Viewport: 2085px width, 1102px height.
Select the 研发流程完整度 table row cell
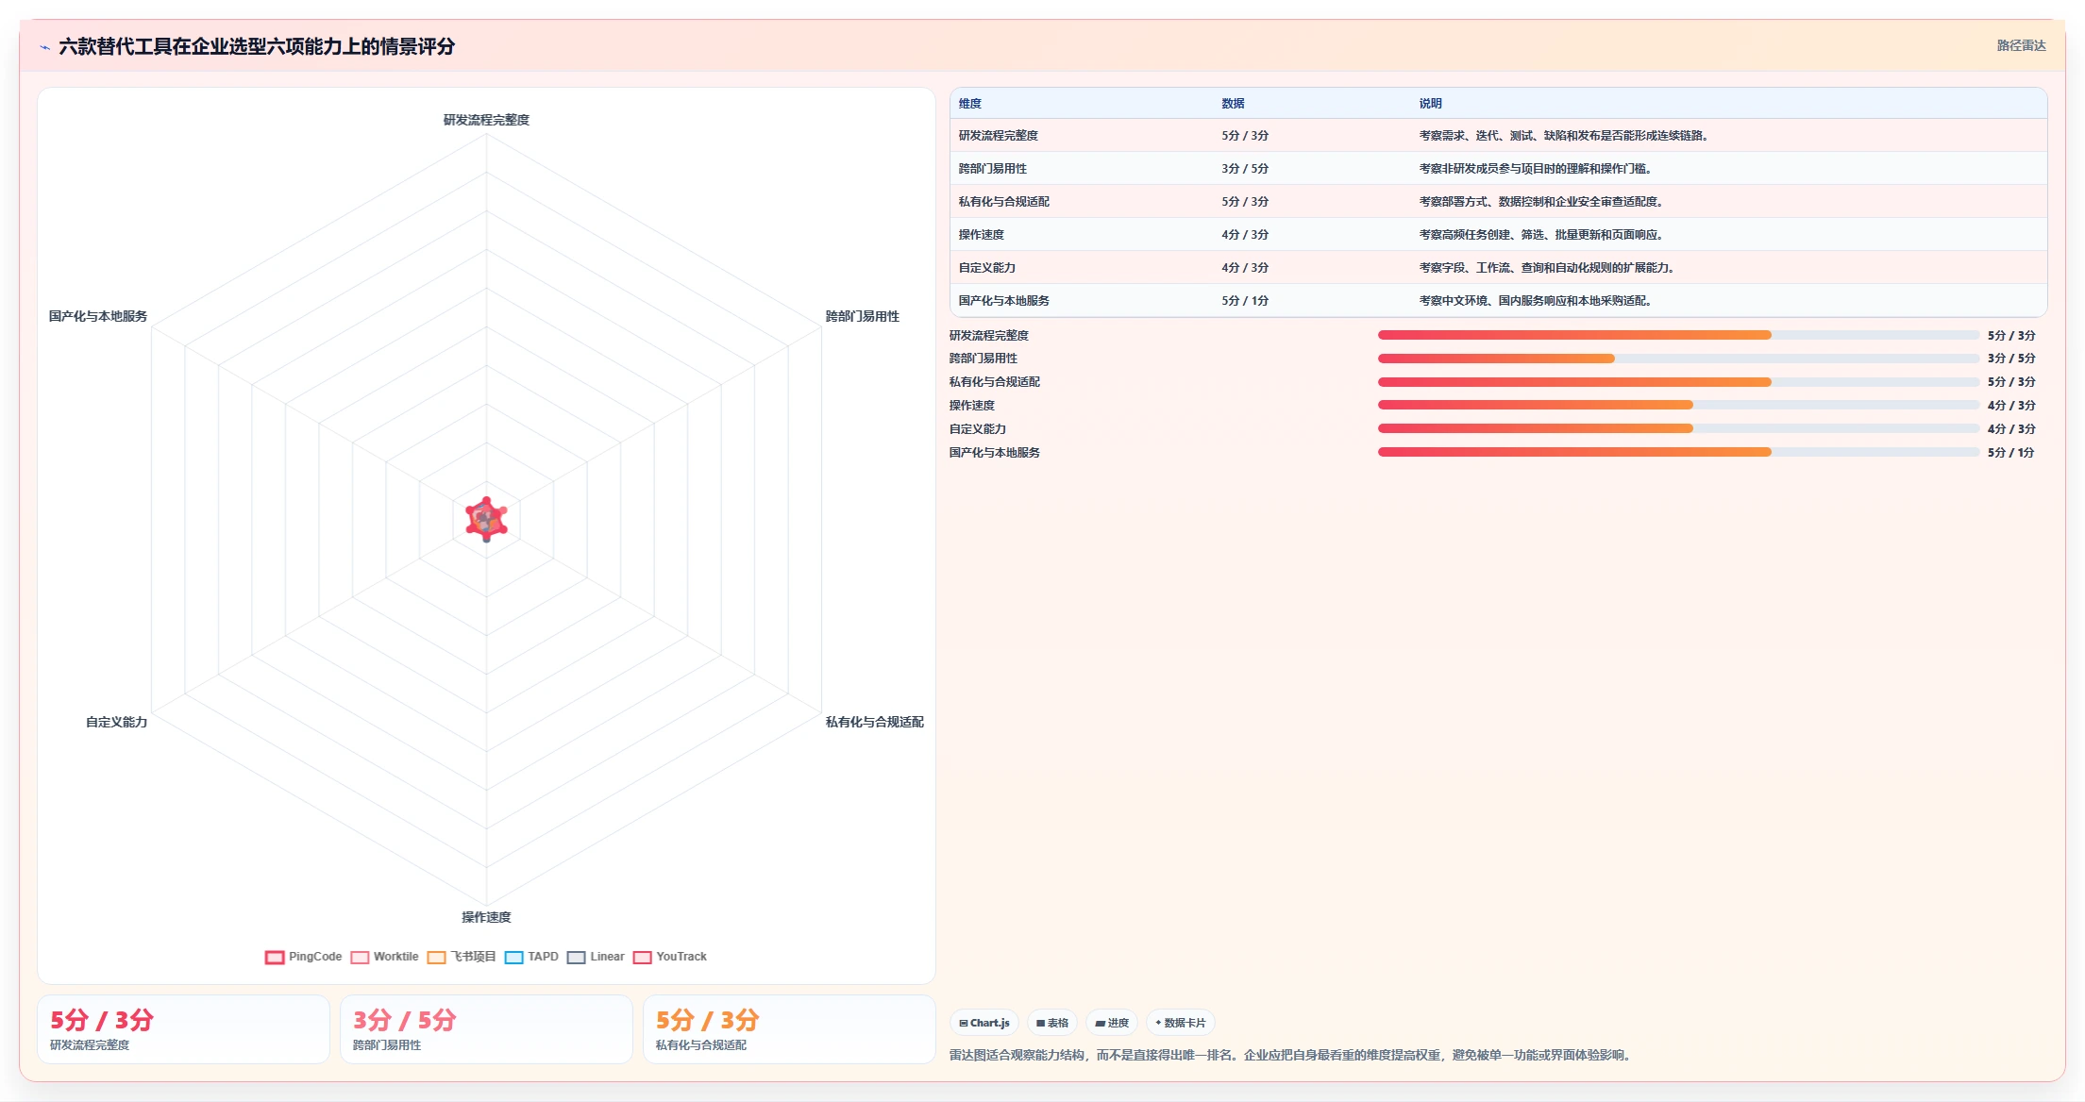pos(999,136)
